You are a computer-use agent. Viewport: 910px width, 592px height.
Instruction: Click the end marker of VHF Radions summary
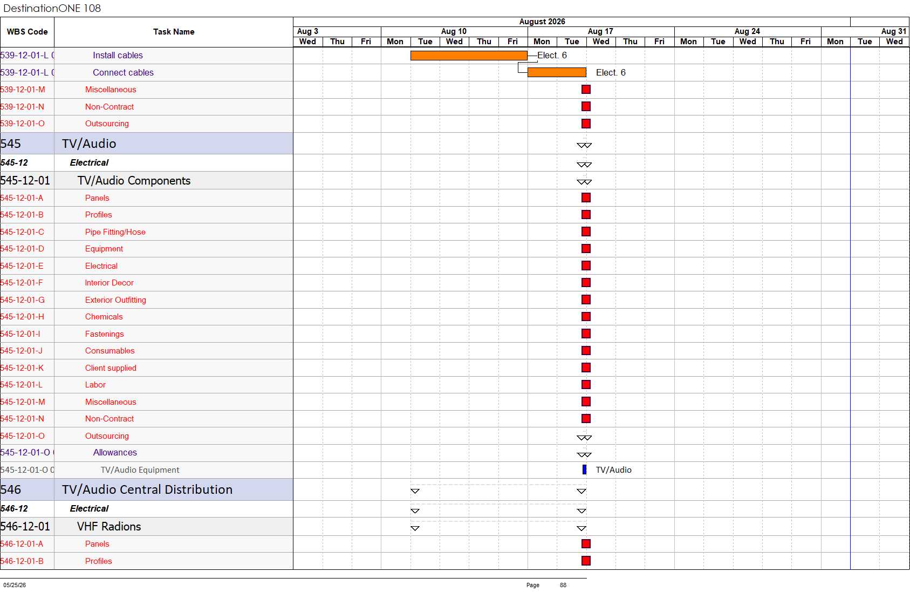click(581, 528)
